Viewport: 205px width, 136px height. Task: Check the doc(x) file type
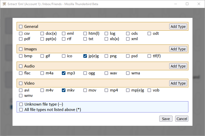pos(42,33)
